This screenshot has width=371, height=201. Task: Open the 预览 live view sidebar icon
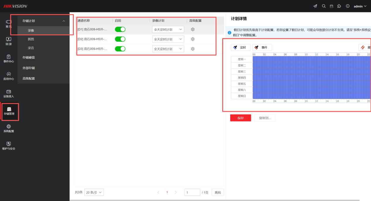[8, 23]
